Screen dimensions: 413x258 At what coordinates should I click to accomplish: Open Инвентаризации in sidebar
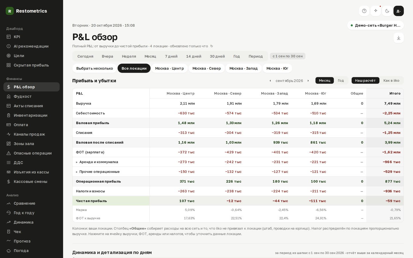(32, 115)
